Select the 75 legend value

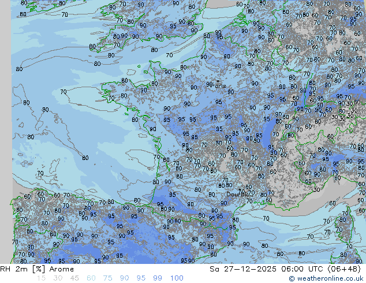click(x=108, y=278)
